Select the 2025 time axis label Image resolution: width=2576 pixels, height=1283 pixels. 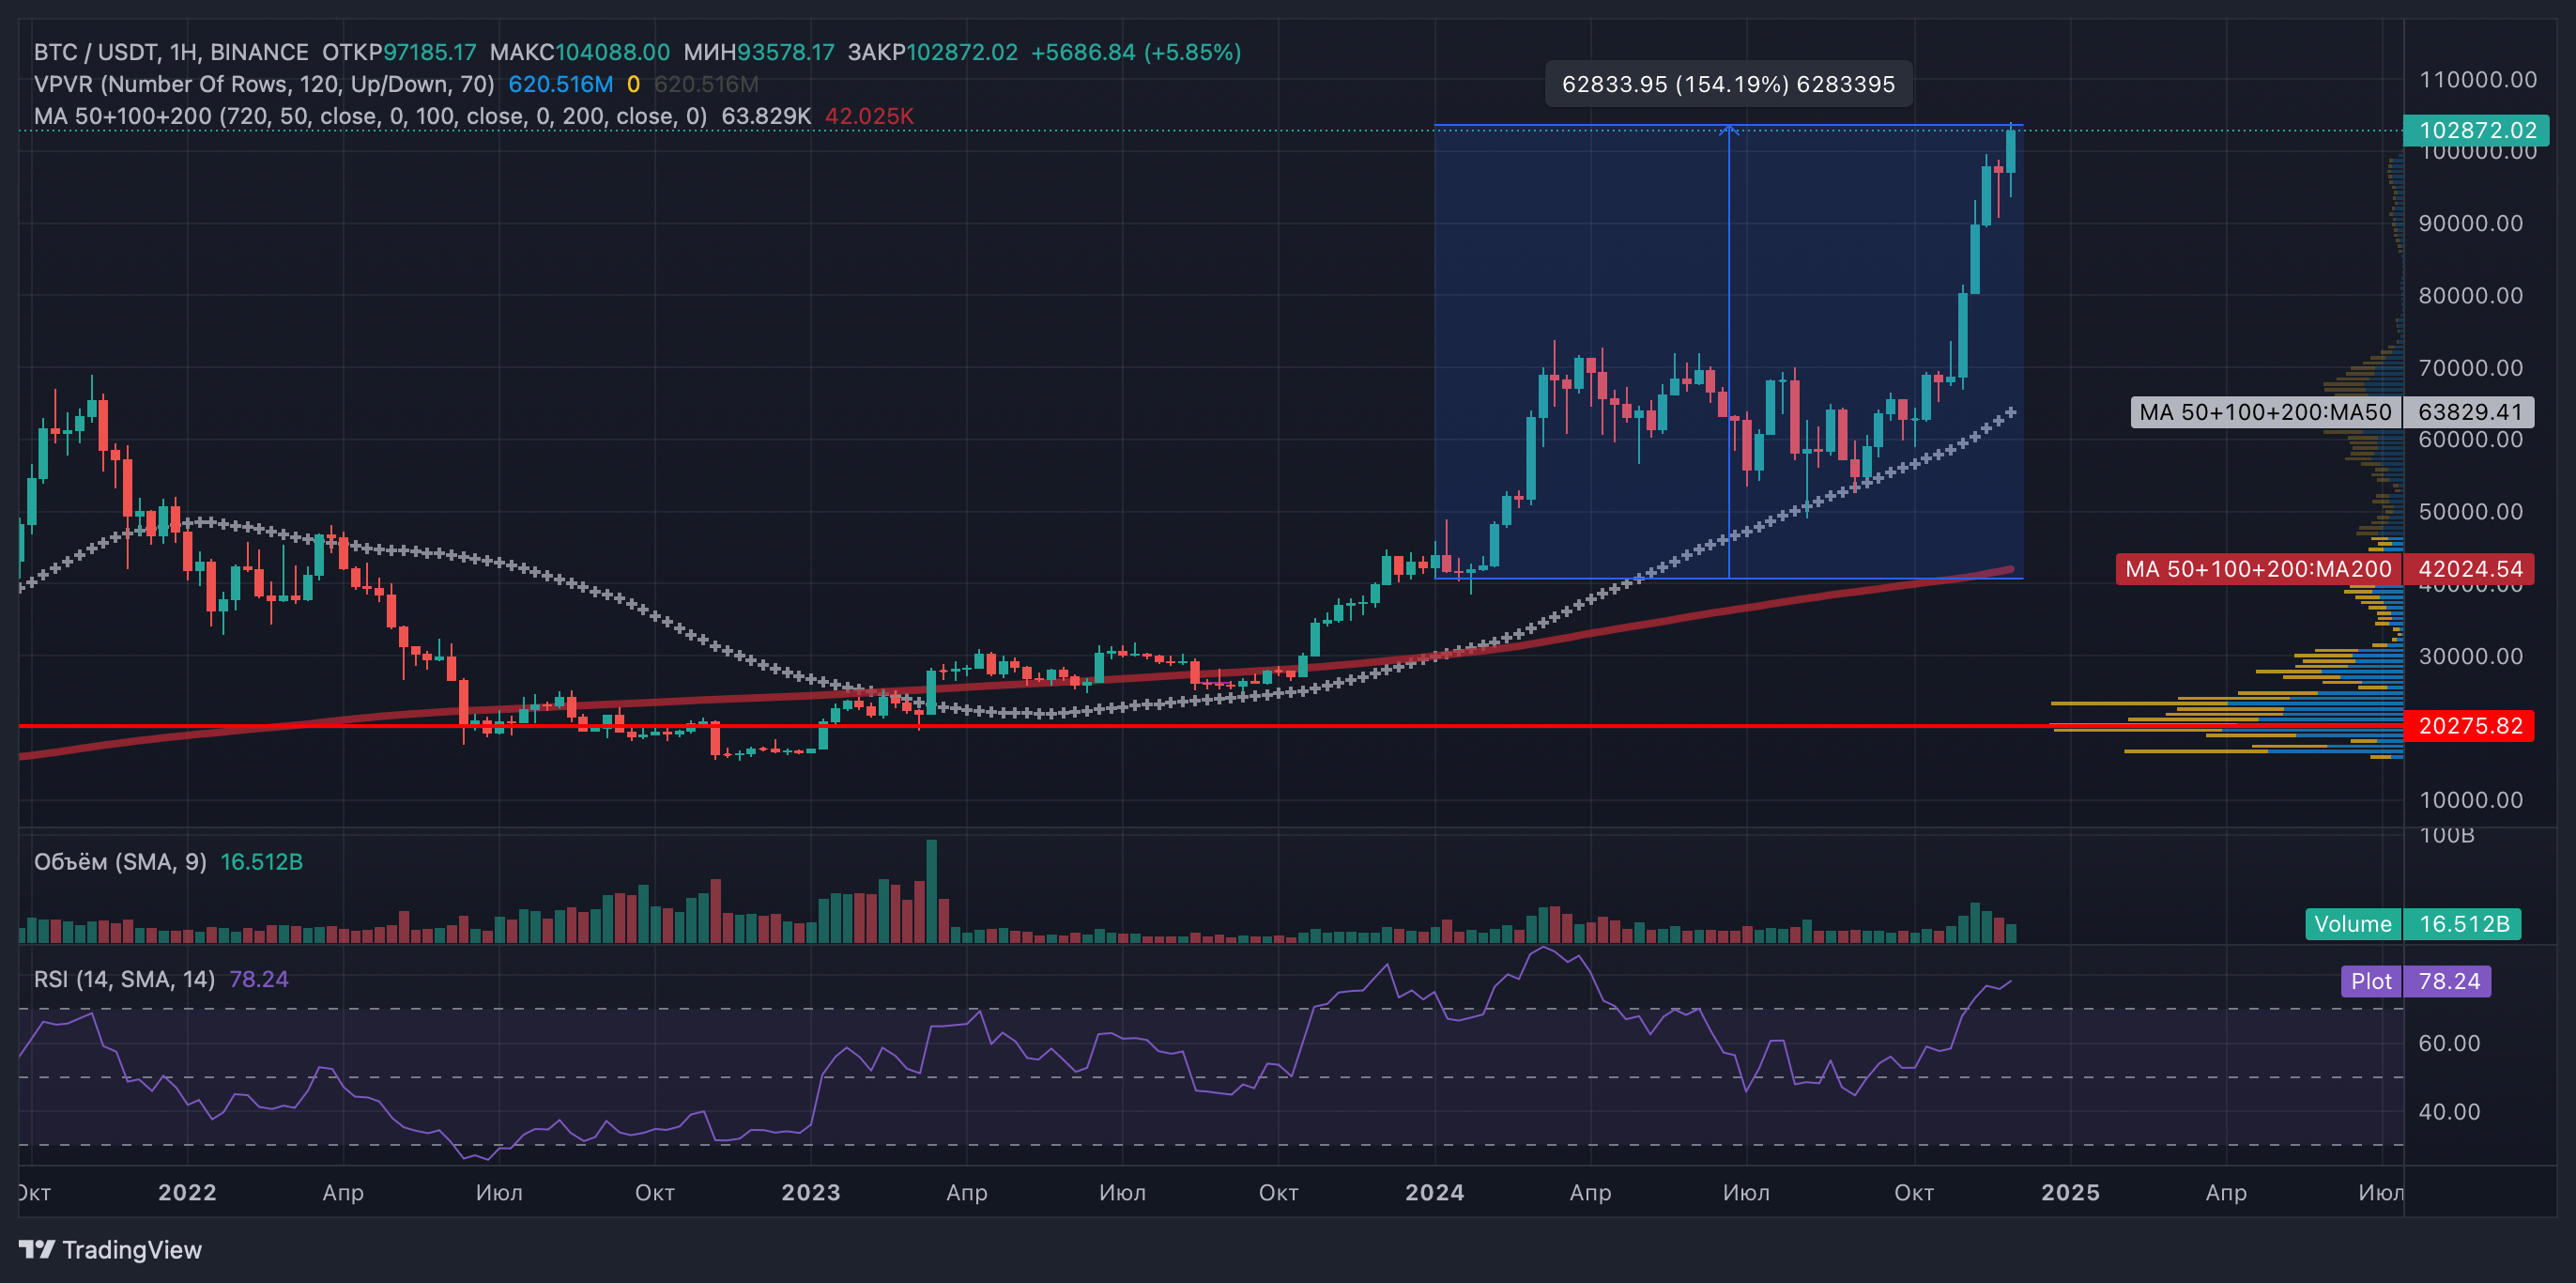click(x=2070, y=1192)
